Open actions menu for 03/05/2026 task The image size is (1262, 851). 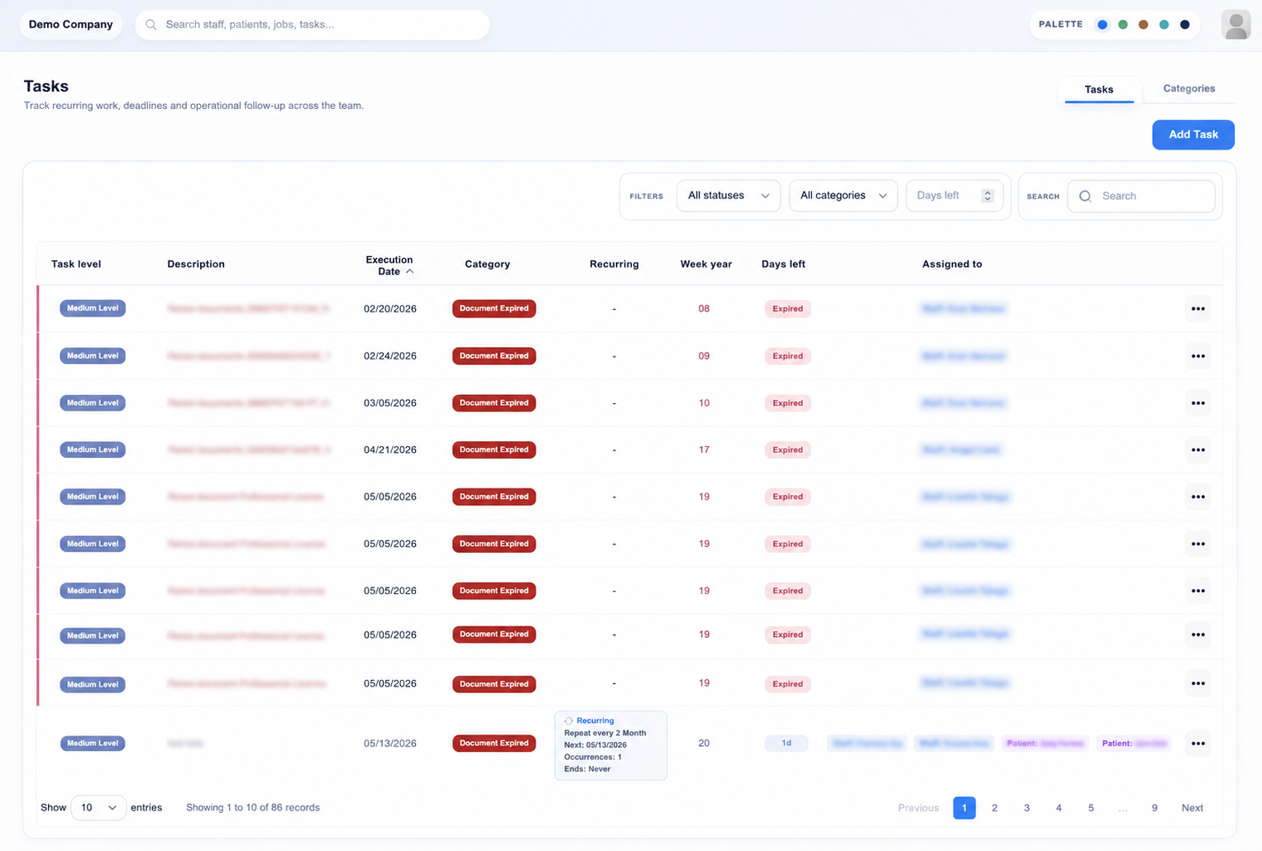coord(1197,403)
